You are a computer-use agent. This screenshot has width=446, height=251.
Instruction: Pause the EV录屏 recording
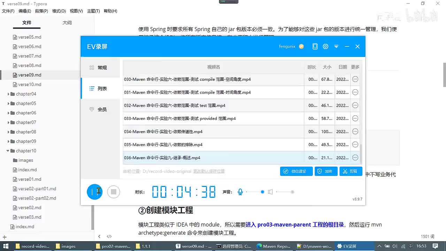[94, 192]
